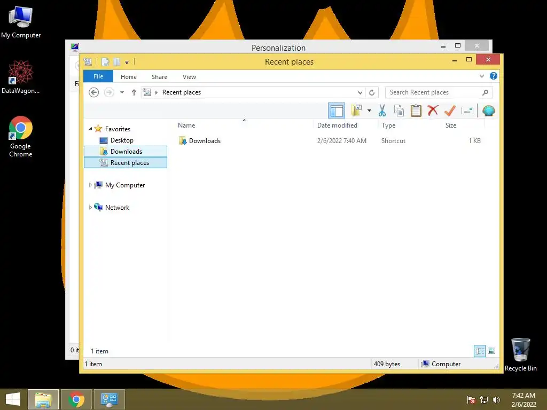Click the Copy icon in toolbar
The image size is (547, 410).
pyautogui.click(x=398, y=111)
